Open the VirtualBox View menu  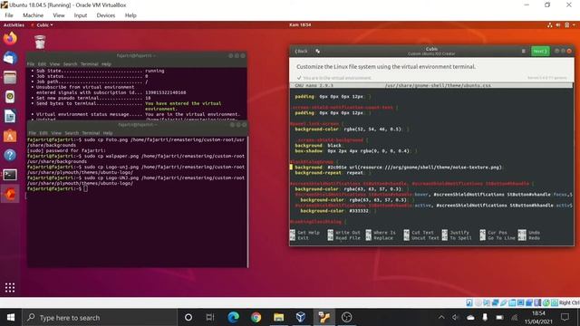point(58,15)
